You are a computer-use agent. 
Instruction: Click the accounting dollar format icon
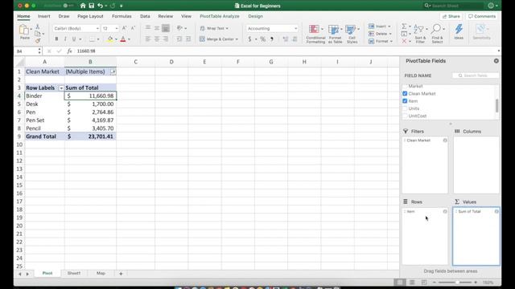coord(249,39)
